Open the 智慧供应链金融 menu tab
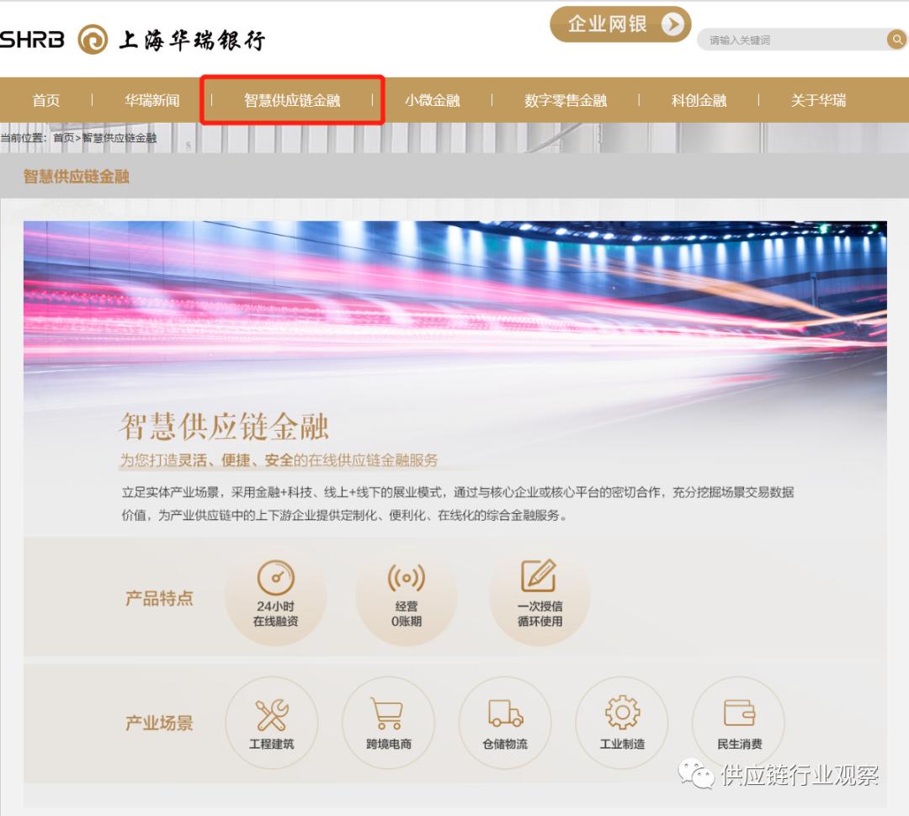 coord(290,100)
